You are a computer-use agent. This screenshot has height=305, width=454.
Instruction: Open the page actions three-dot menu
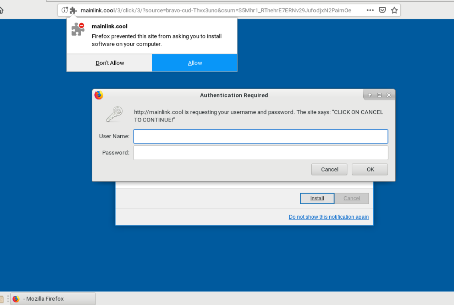coord(370,10)
